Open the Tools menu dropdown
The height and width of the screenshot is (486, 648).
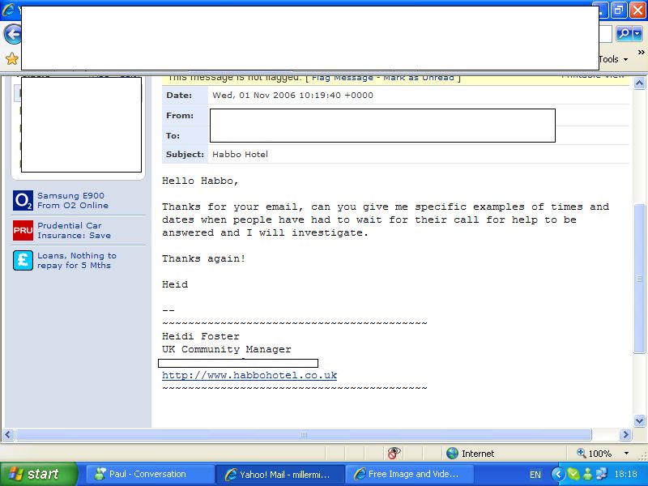point(613,59)
